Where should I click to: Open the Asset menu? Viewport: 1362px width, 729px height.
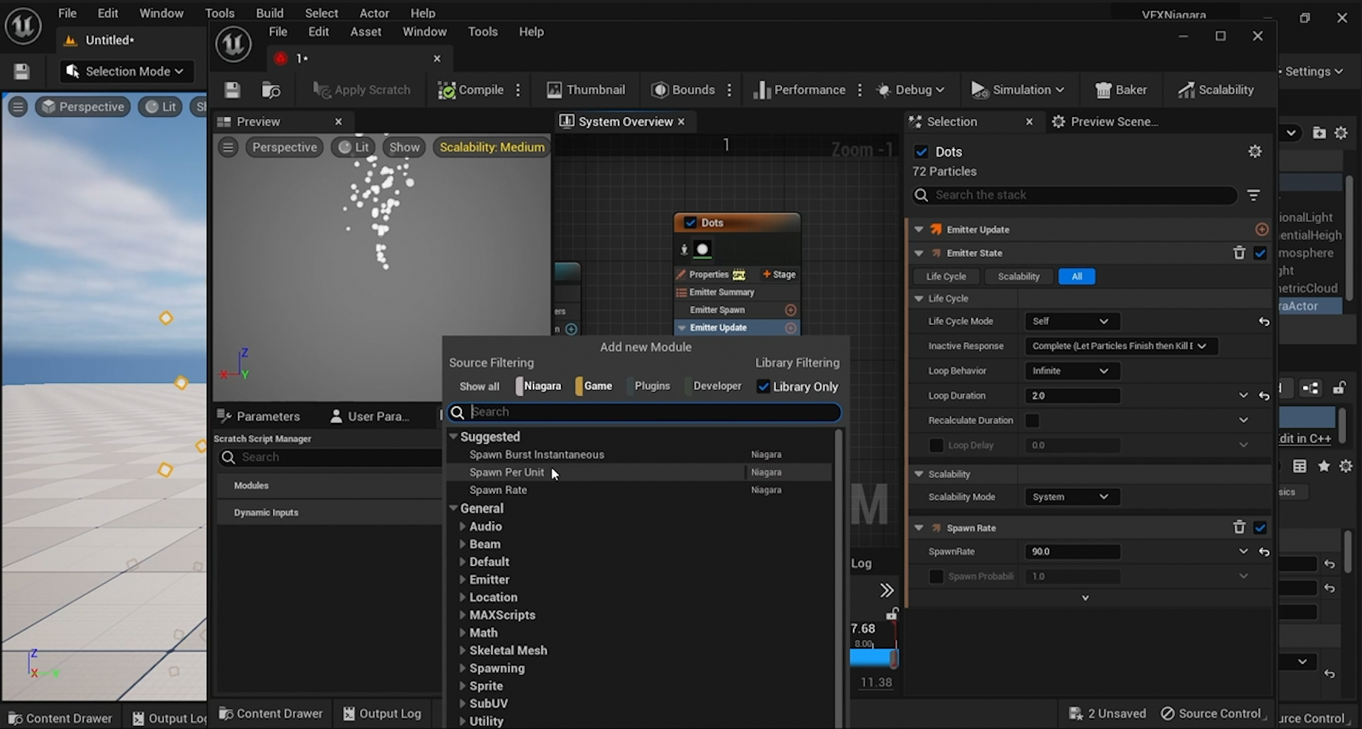[x=365, y=32]
